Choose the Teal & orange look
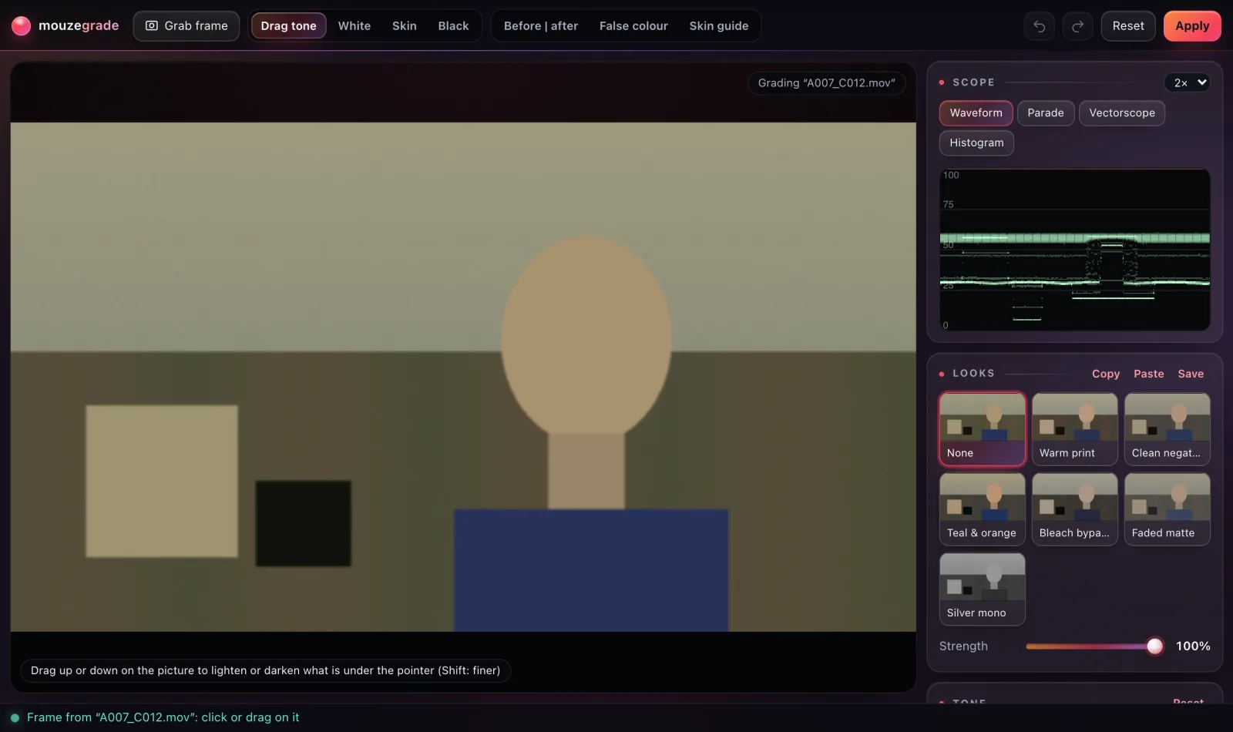Image resolution: width=1233 pixels, height=732 pixels. tap(982, 509)
